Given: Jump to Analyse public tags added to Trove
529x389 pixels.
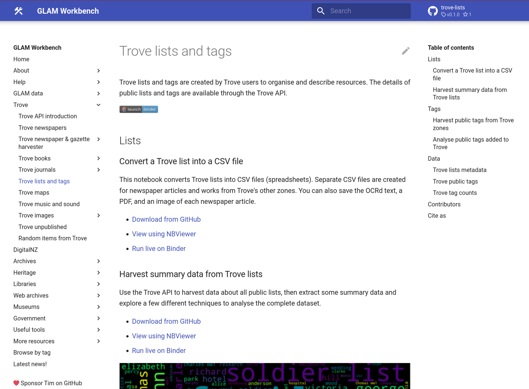Looking at the screenshot, I should (471, 143).
